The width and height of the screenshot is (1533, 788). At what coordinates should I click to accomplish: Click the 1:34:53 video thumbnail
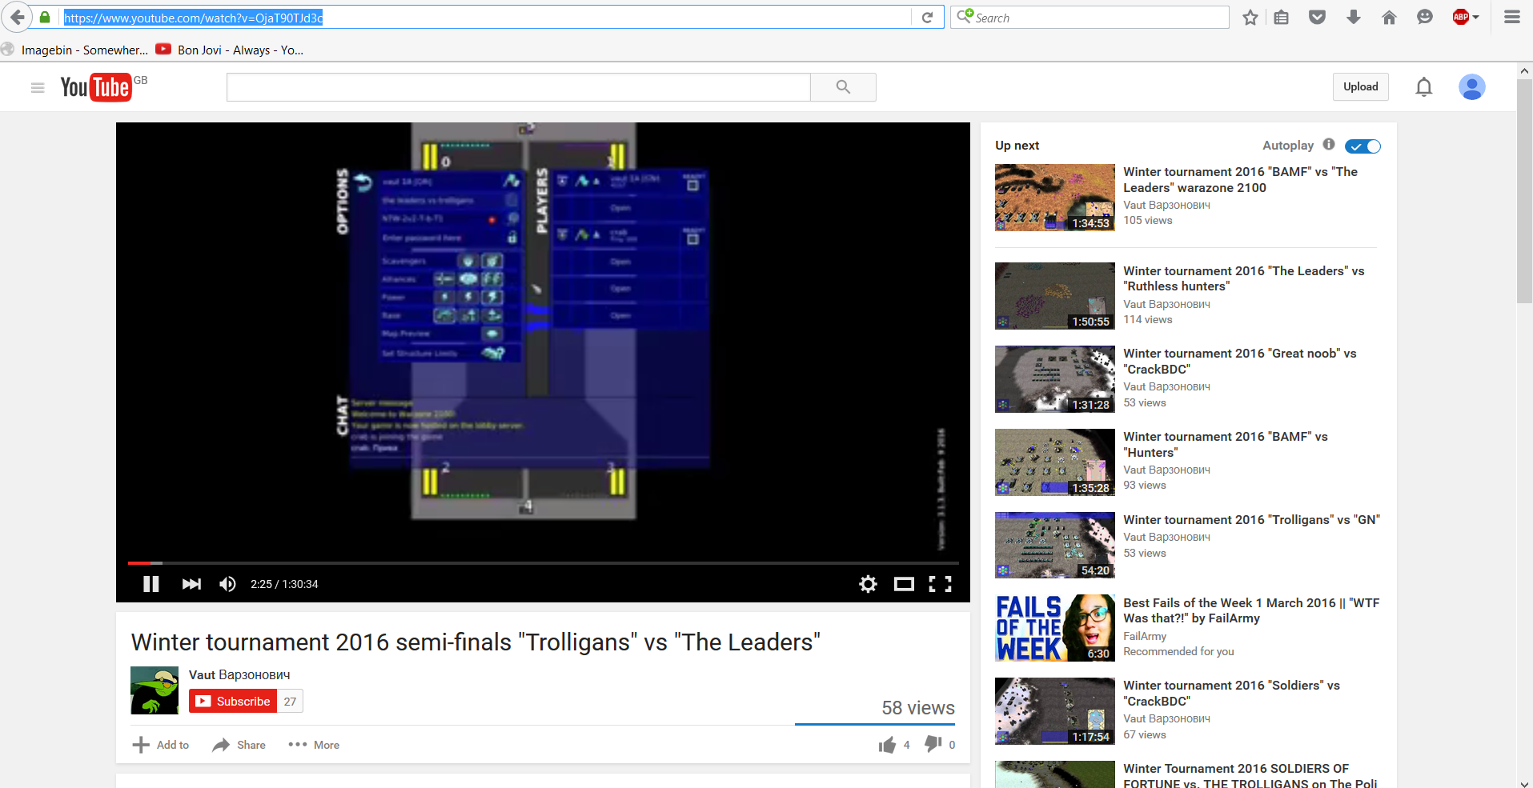point(1055,198)
